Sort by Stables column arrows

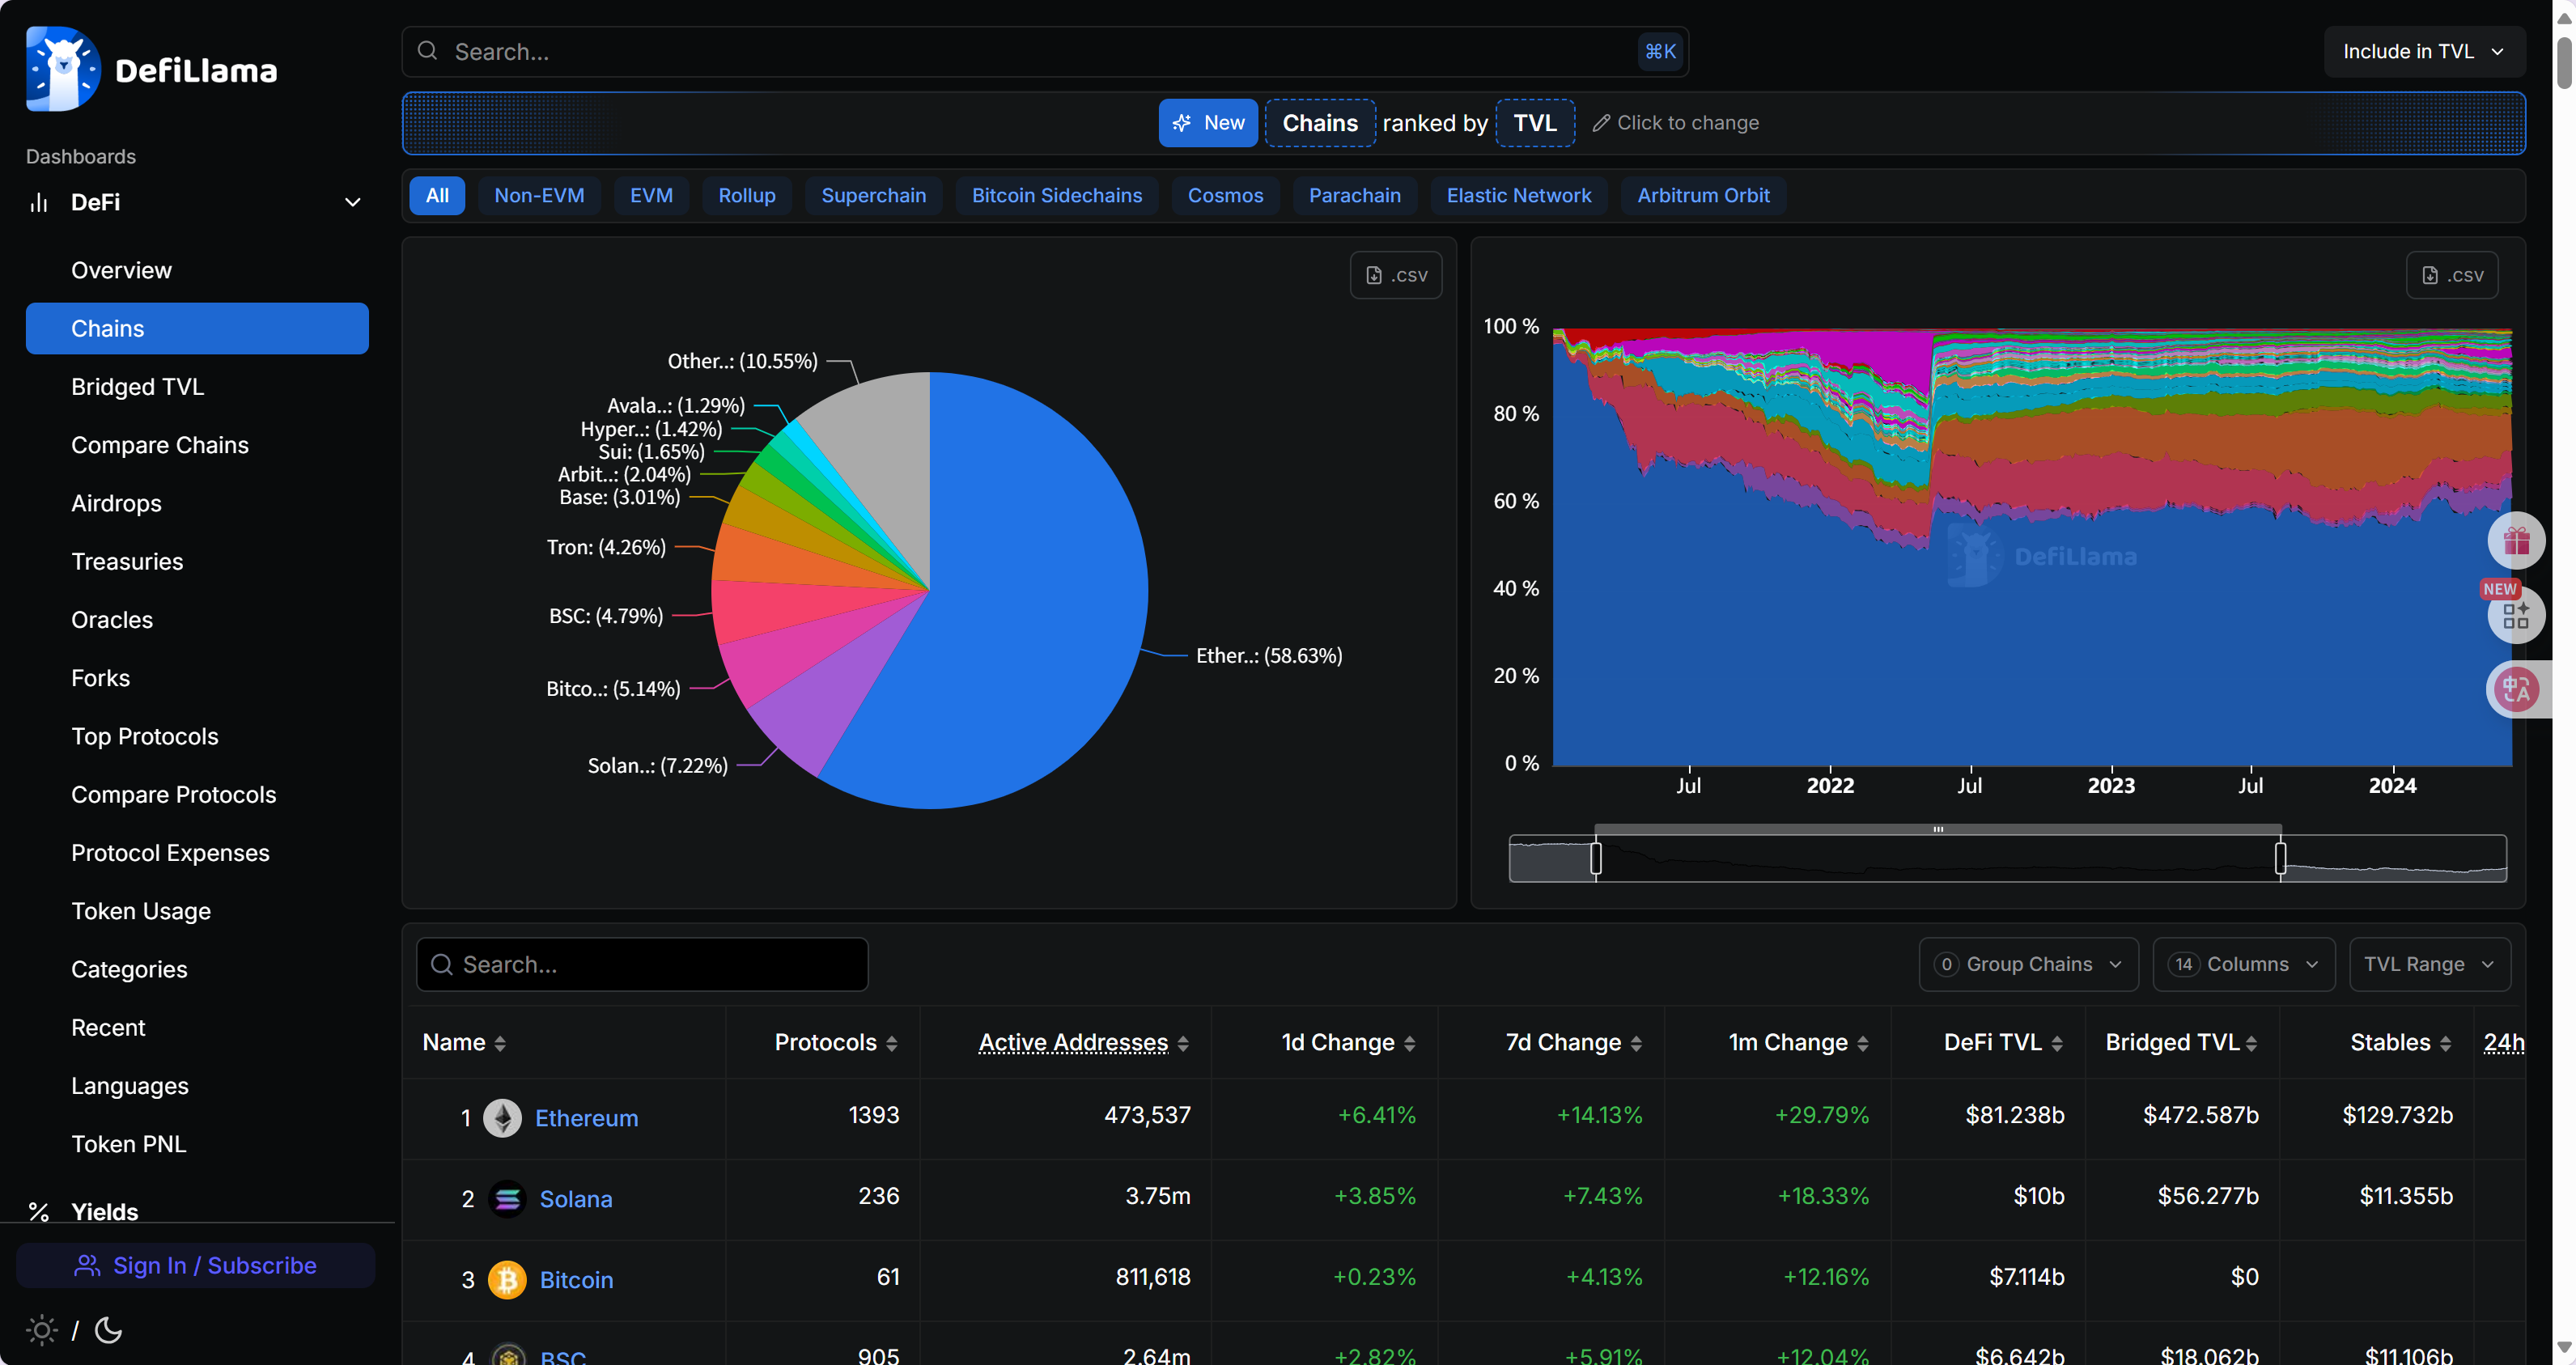coord(2445,1044)
